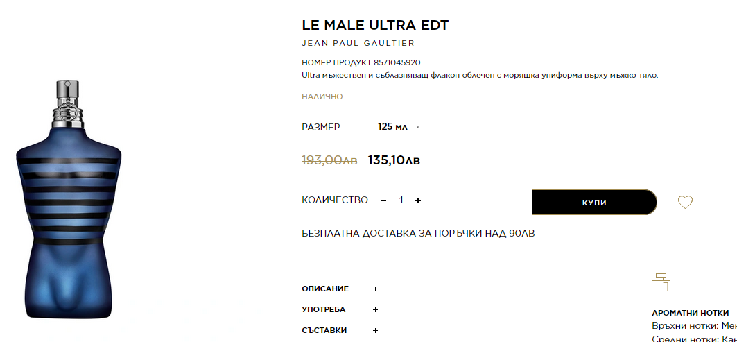
Task: Click the crossed-out price 193,00лв
Action: (329, 160)
